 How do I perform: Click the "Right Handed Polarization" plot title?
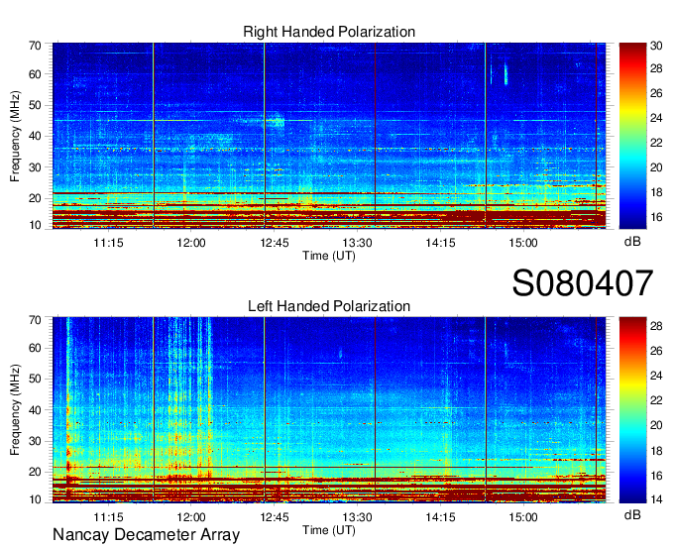click(x=329, y=32)
